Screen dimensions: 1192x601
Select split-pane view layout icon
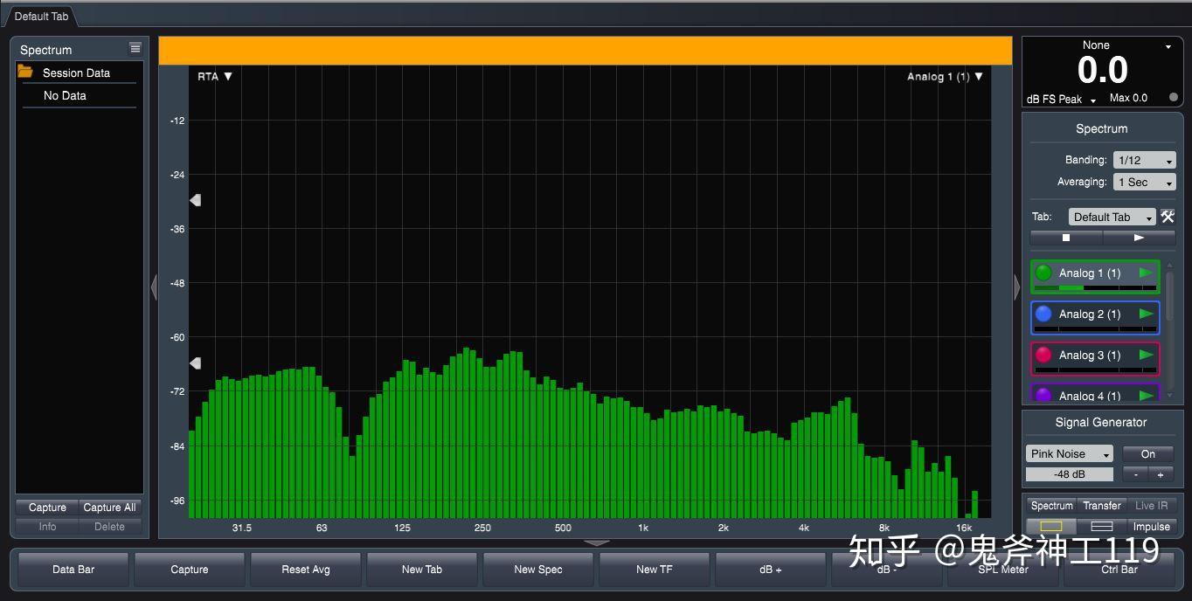click(1102, 527)
